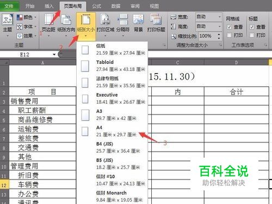Switch to the 审阅 review tab

pyautogui.click(x=135, y=6)
